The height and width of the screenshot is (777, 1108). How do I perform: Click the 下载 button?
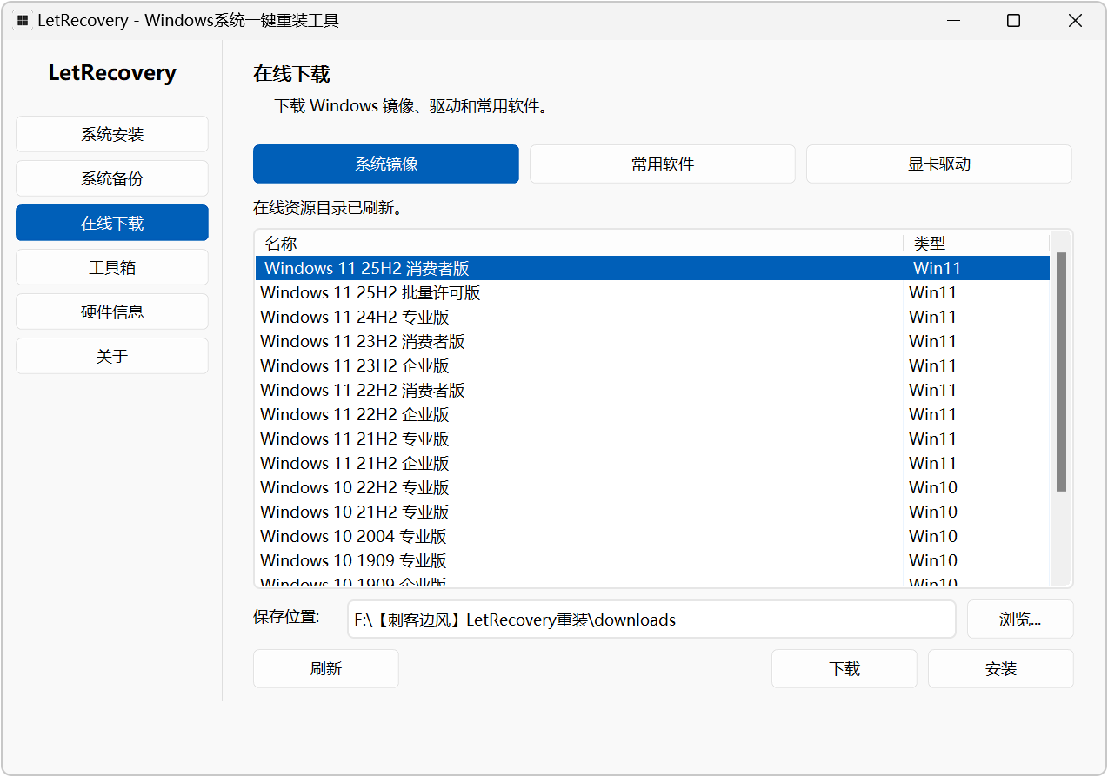(x=844, y=668)
